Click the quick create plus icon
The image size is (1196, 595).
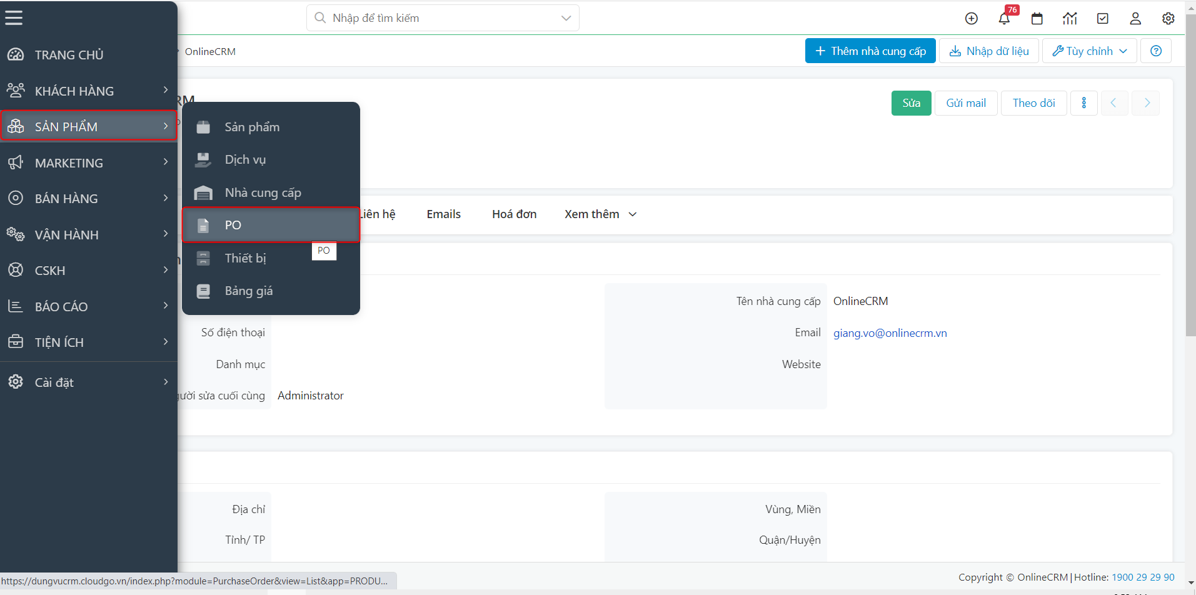tap(972, 18)
